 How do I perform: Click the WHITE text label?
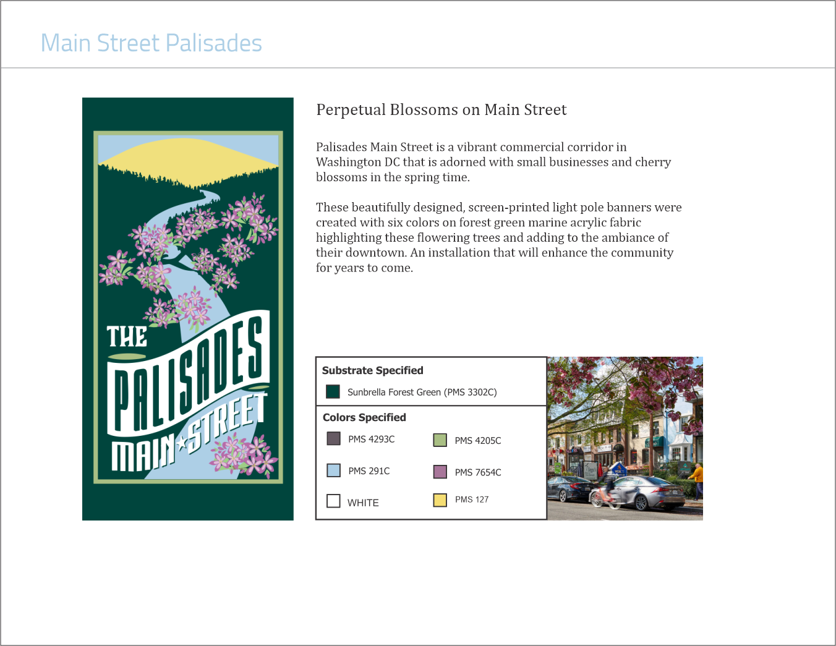(363, 503)
